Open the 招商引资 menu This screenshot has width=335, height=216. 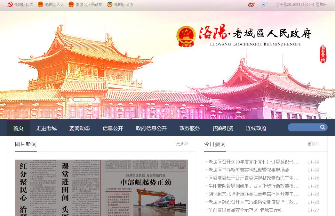223,128
